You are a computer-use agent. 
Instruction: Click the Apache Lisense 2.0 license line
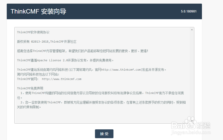(65, 60)
